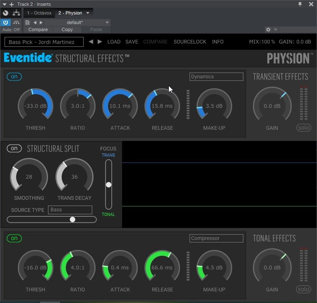Click the Copy button
Viewport: 317px width, 303px height.
point(67,29)
